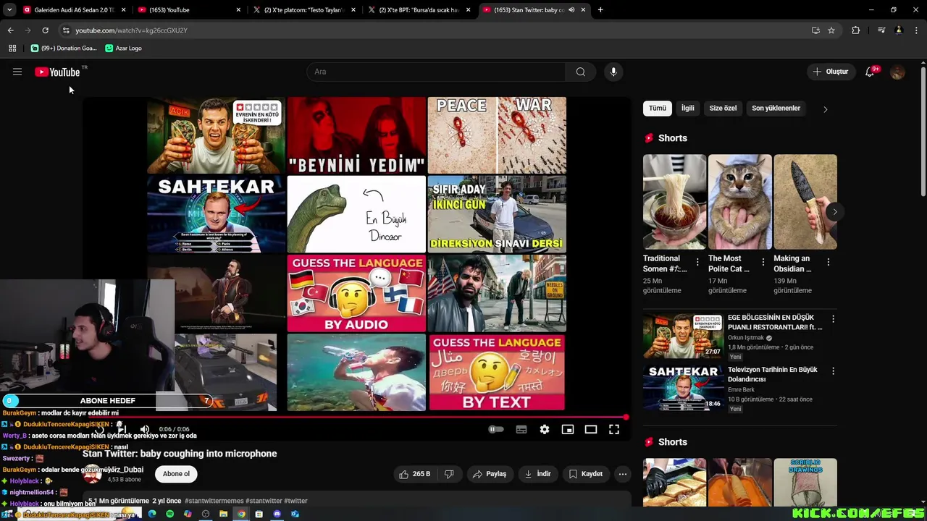Viewport: 927px width, 521px height.
Task: Focus the Ara search field
Action: [x=437, y=72]
